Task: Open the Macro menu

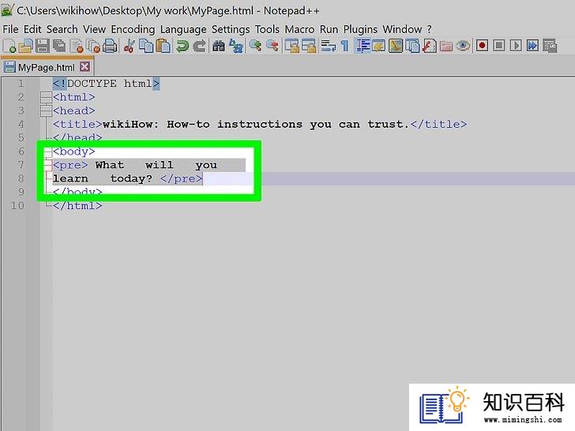Action: tap(299, 29)
